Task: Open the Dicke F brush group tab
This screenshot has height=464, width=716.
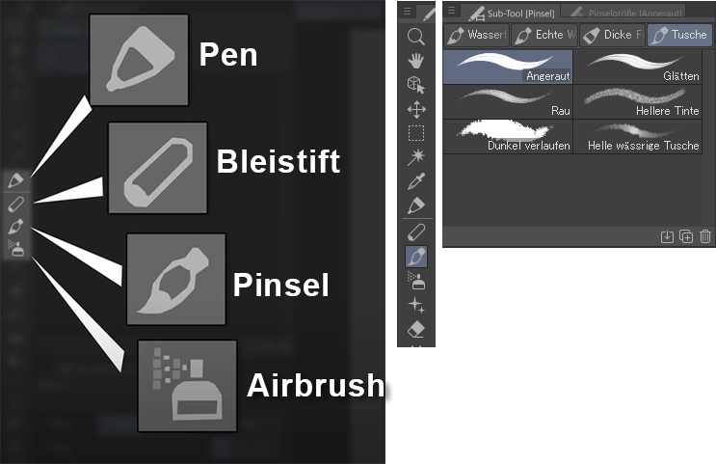Action: coord(612,35)
